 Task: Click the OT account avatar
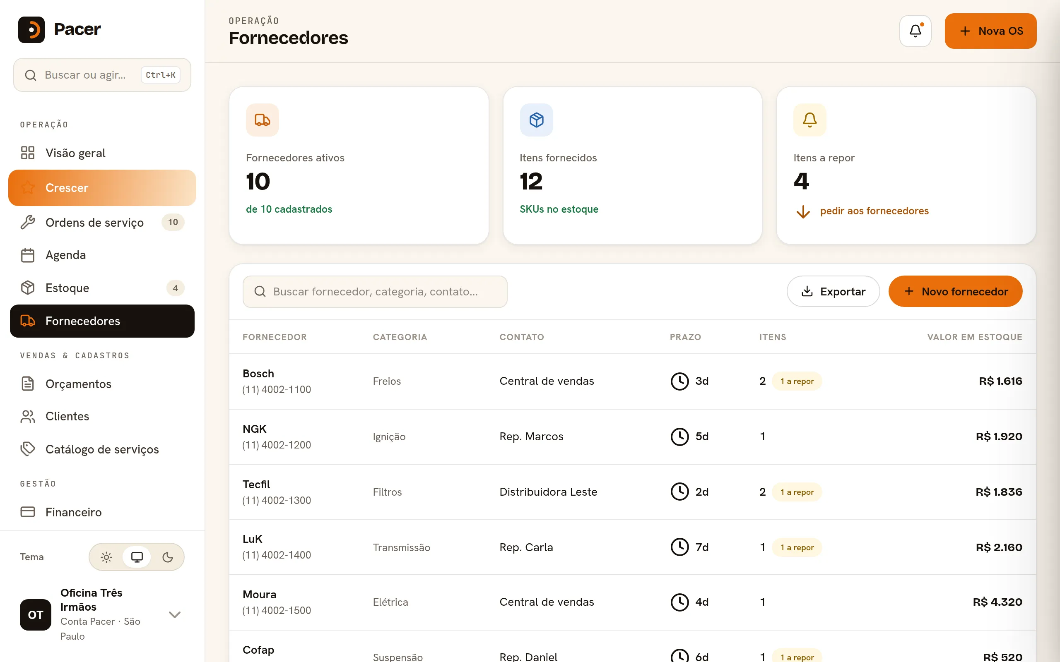[x=36, y=614]
